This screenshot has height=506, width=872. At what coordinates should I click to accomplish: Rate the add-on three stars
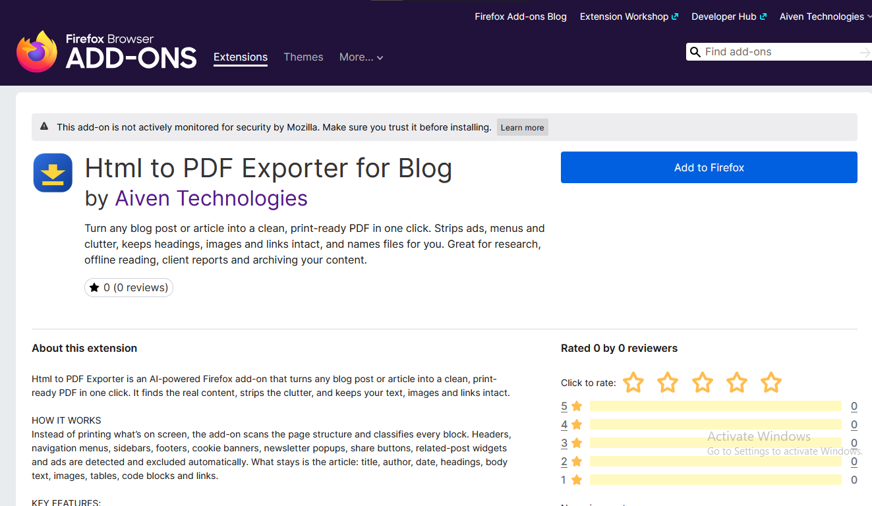coord(702,383)
